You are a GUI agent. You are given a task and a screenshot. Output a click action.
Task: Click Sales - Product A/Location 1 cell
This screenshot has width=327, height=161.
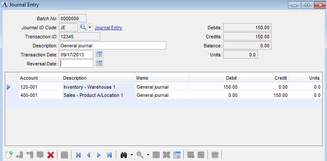click(99, 95)
